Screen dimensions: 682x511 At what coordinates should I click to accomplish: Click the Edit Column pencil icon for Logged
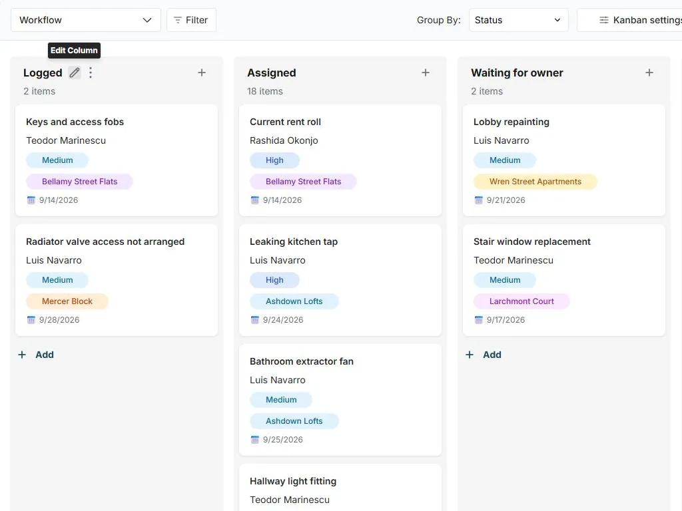pos(75,73)
